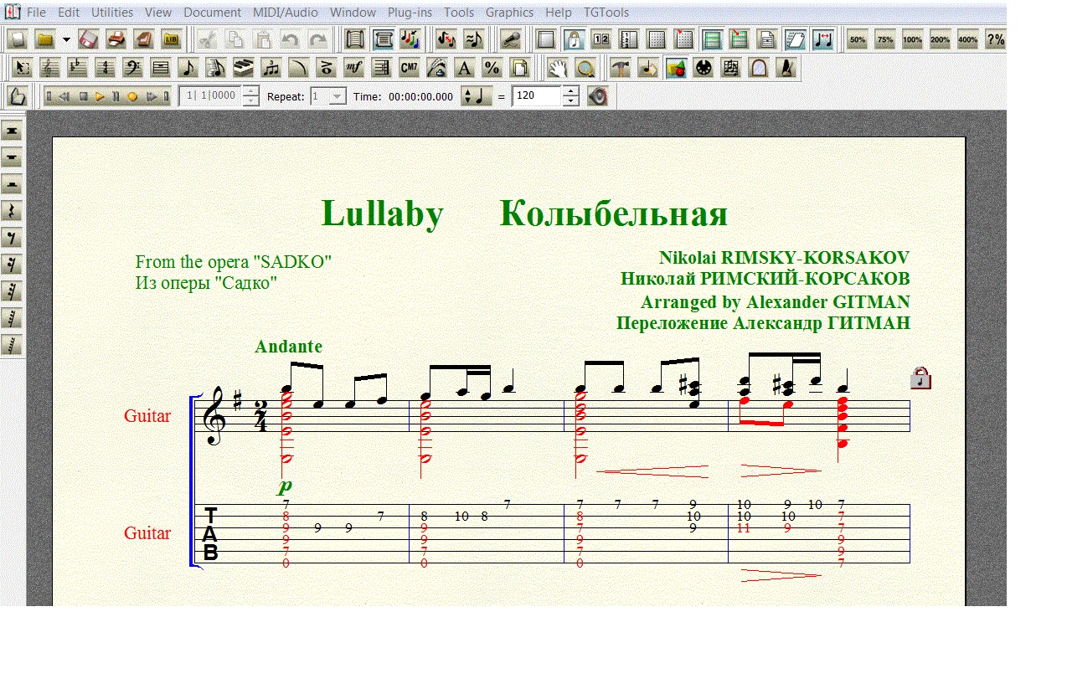Open the TGTools menu
Screen dimensions: 1067x684
pos(606,13)
